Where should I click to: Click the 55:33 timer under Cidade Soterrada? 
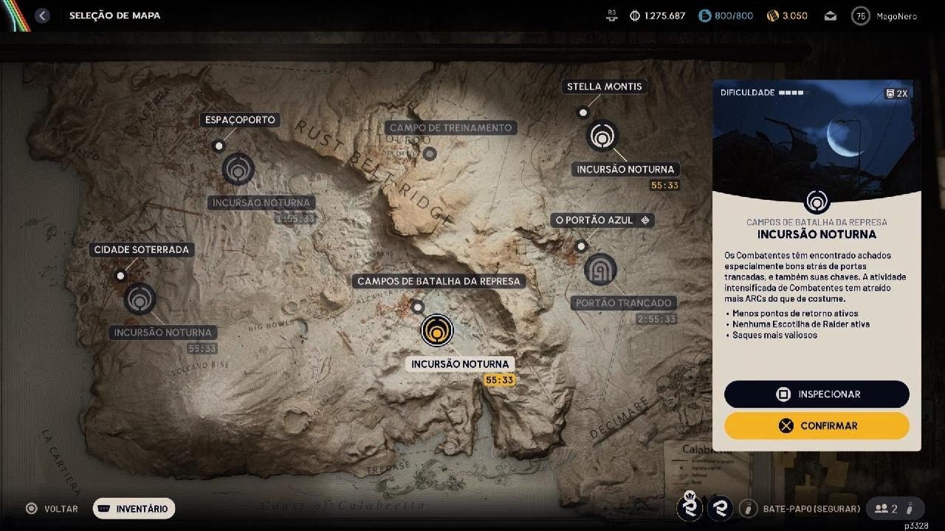[202, 349]
